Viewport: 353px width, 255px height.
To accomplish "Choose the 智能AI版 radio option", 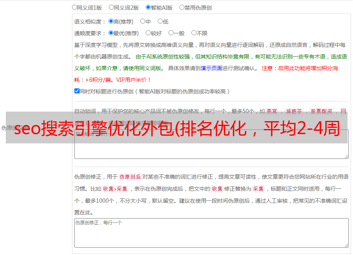I will click(x=148, y=7).
